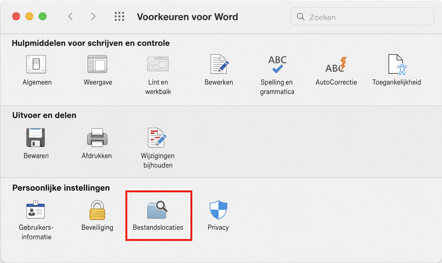Open Afdrukken printer settings
The image size is (442, 263).
coord(97,137)
